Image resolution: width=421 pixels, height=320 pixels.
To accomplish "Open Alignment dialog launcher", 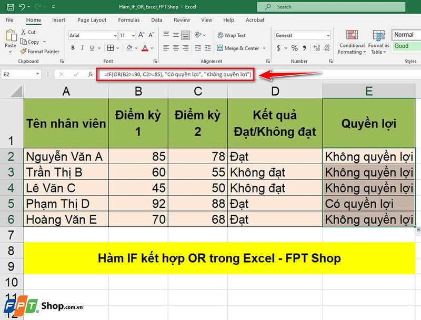I will click(268, 61).
